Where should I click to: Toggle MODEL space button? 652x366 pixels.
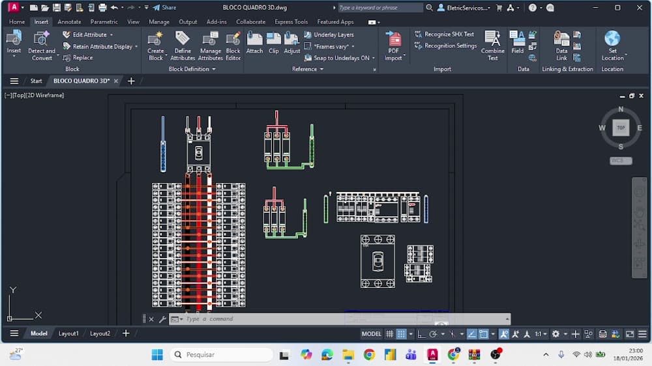(372, 333)
